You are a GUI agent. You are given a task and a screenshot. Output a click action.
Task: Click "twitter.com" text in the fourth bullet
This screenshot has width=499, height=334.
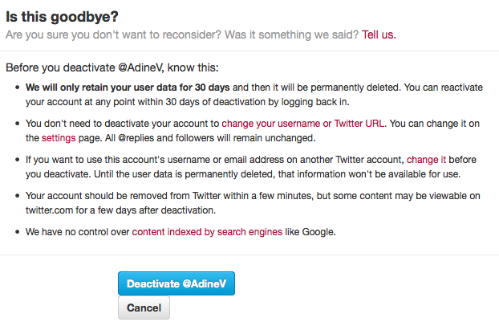tap(53, 210)
